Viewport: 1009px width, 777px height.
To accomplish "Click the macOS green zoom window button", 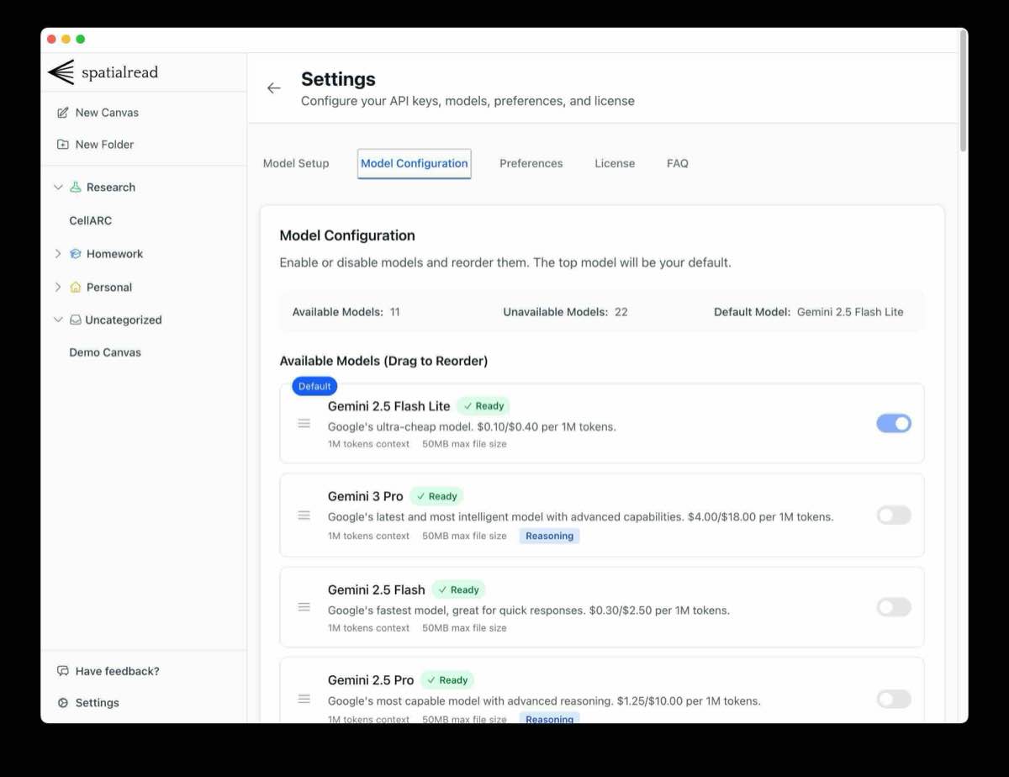I will coord(81,40).
